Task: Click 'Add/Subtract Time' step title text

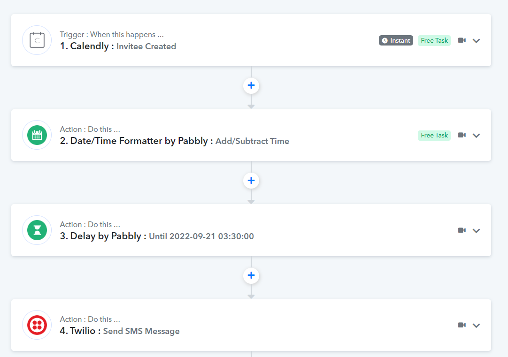Action: pos(253,141)
